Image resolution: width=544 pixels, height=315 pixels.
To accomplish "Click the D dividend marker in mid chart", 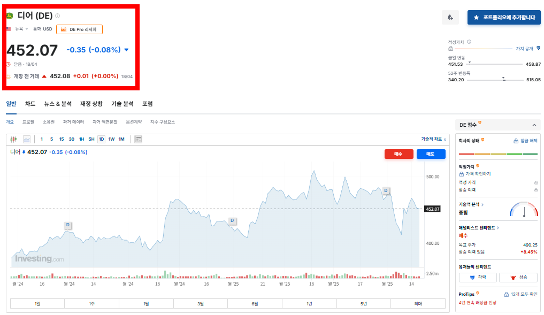I will (232, 220).
